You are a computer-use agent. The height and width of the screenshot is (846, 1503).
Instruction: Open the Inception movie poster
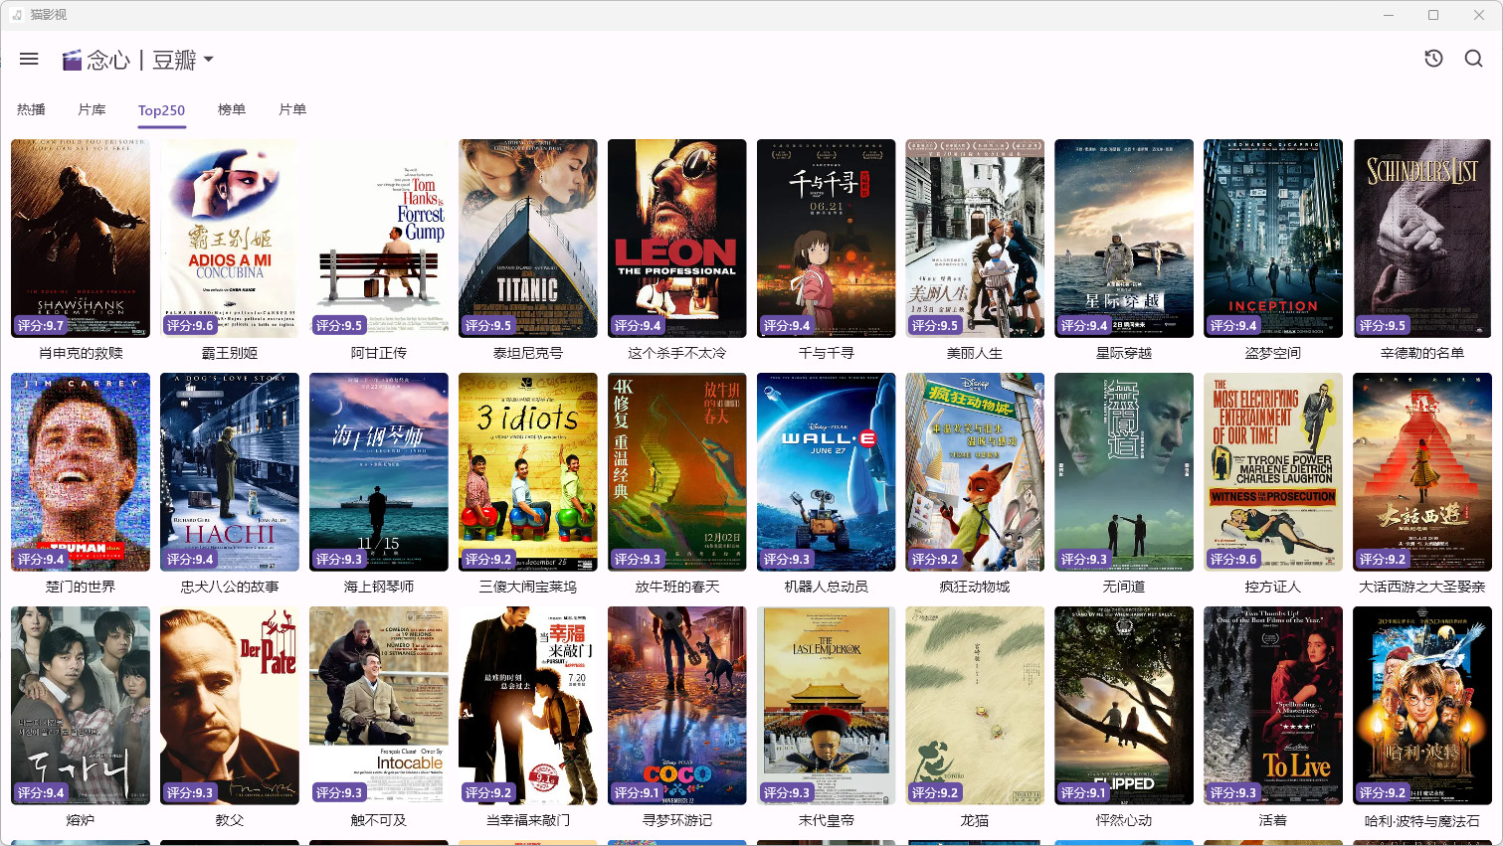(1273, 239)
